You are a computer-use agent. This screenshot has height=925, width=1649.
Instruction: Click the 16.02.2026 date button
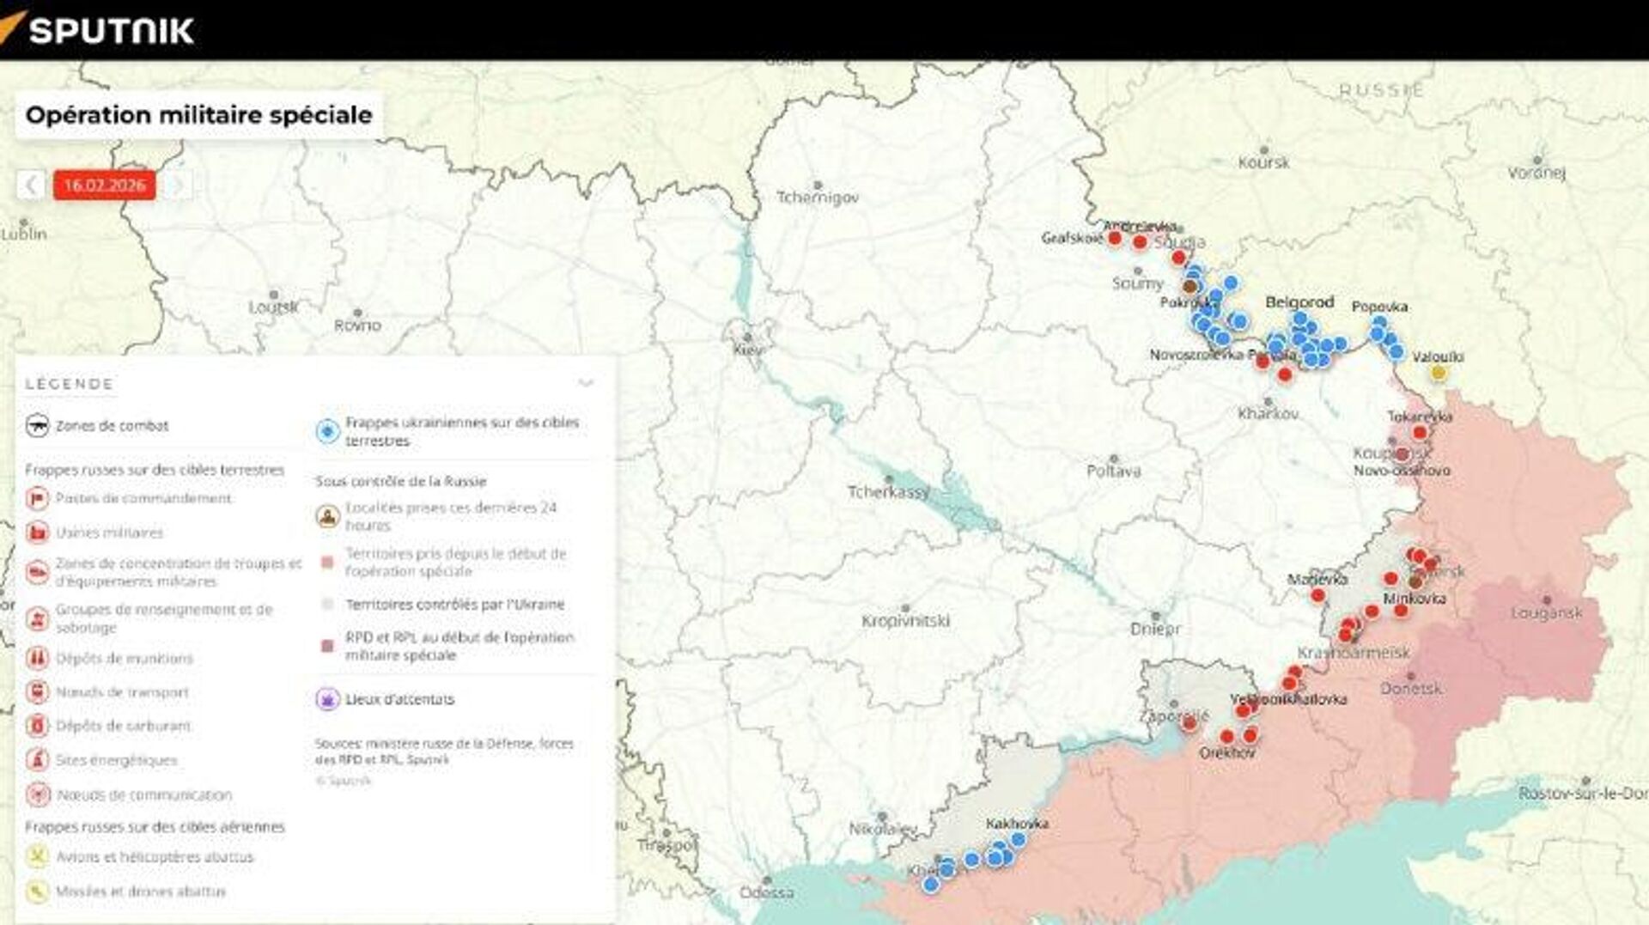click(x=105, y=185)
